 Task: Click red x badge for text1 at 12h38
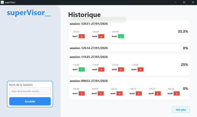[x=82, y=36]
